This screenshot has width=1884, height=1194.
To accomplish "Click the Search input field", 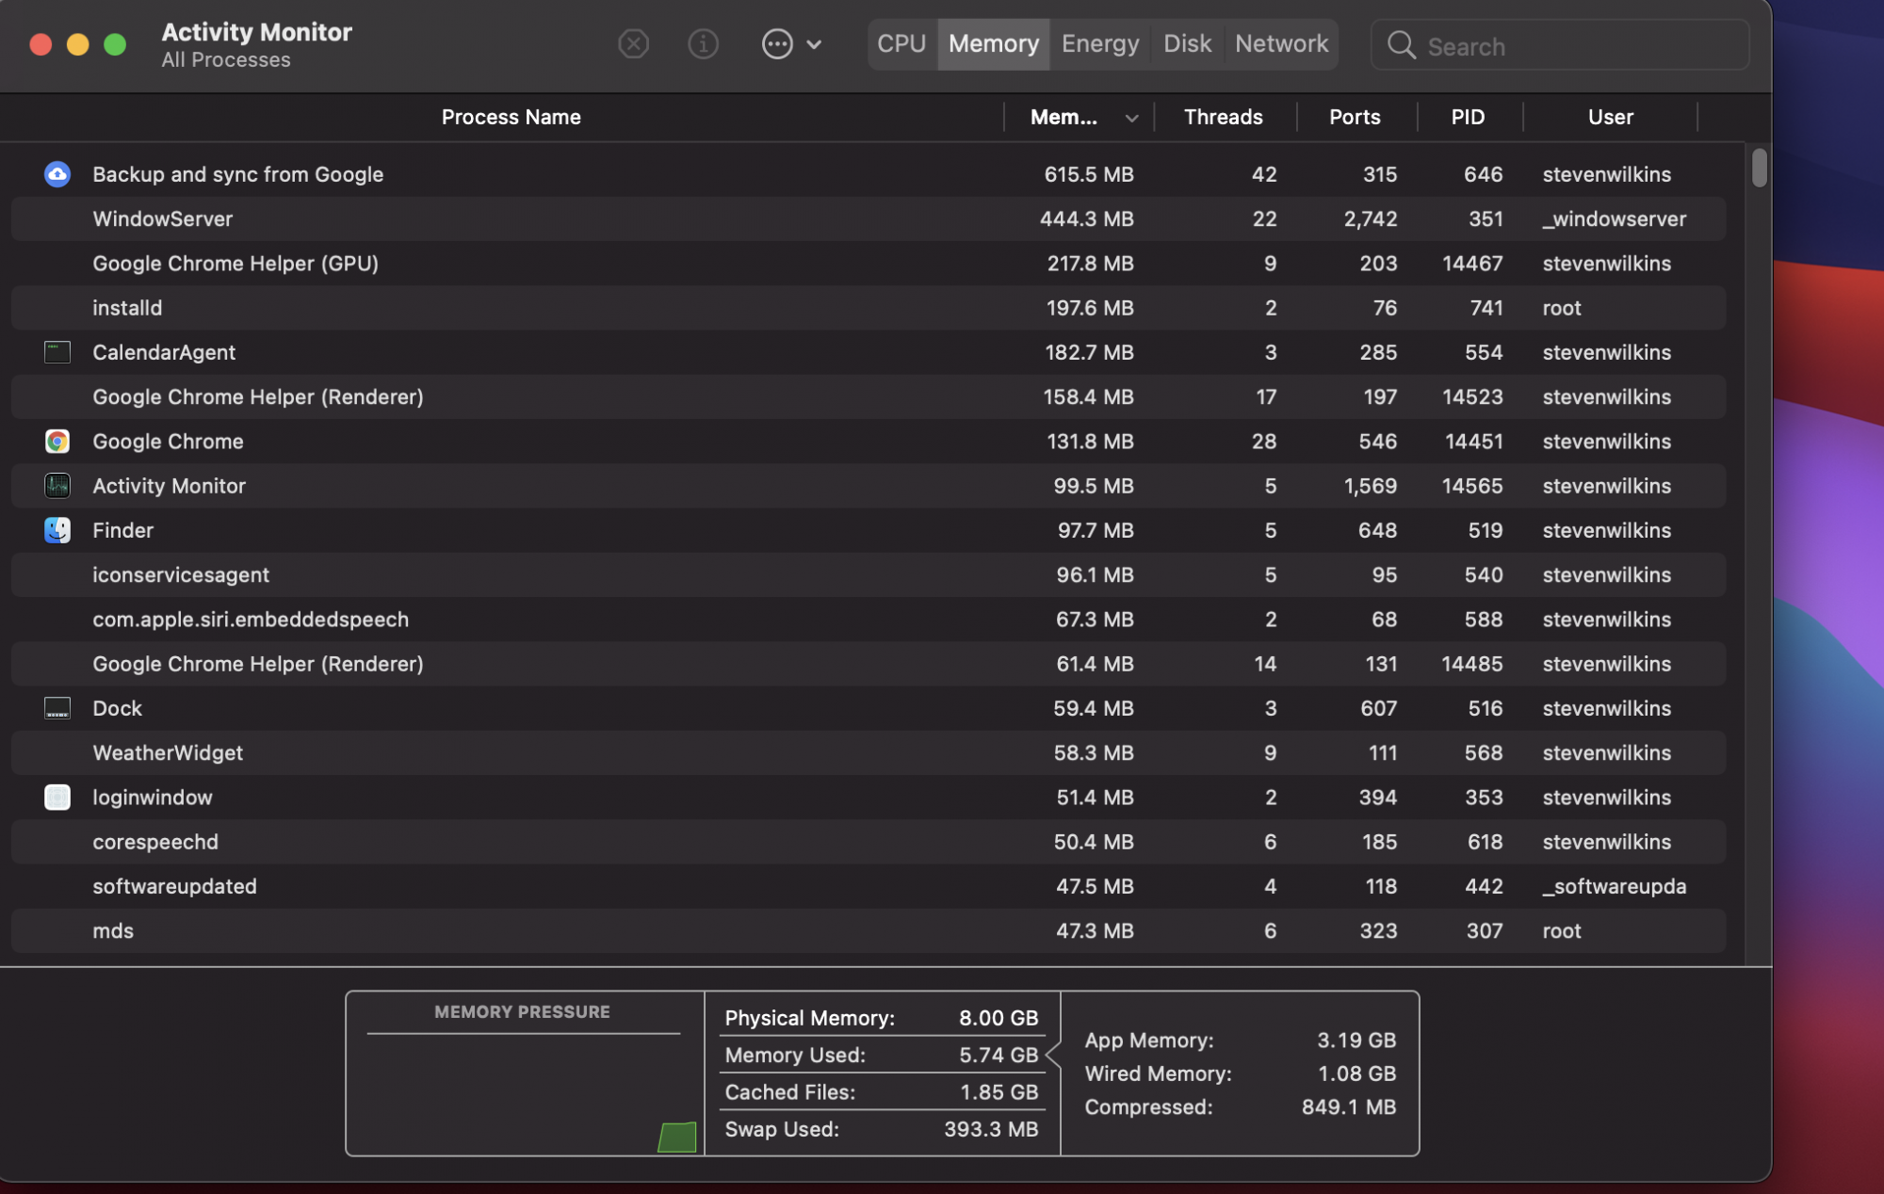I will [1560, 45].
